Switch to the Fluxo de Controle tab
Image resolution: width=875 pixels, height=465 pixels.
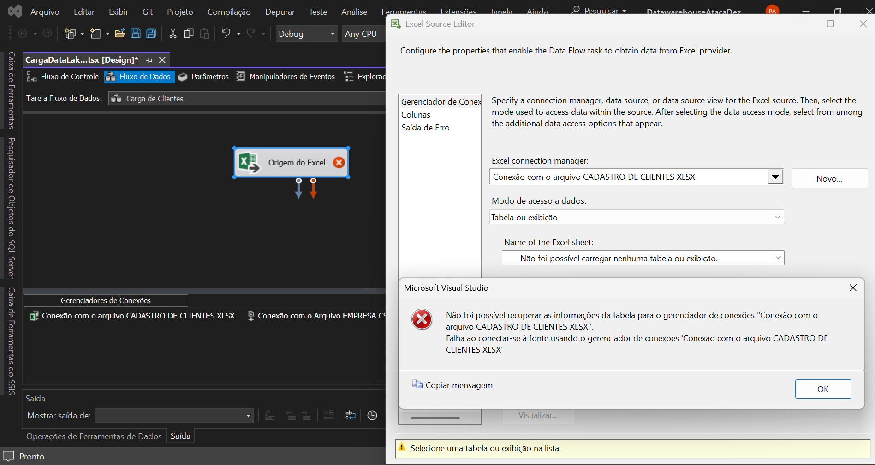coord(63,77)
